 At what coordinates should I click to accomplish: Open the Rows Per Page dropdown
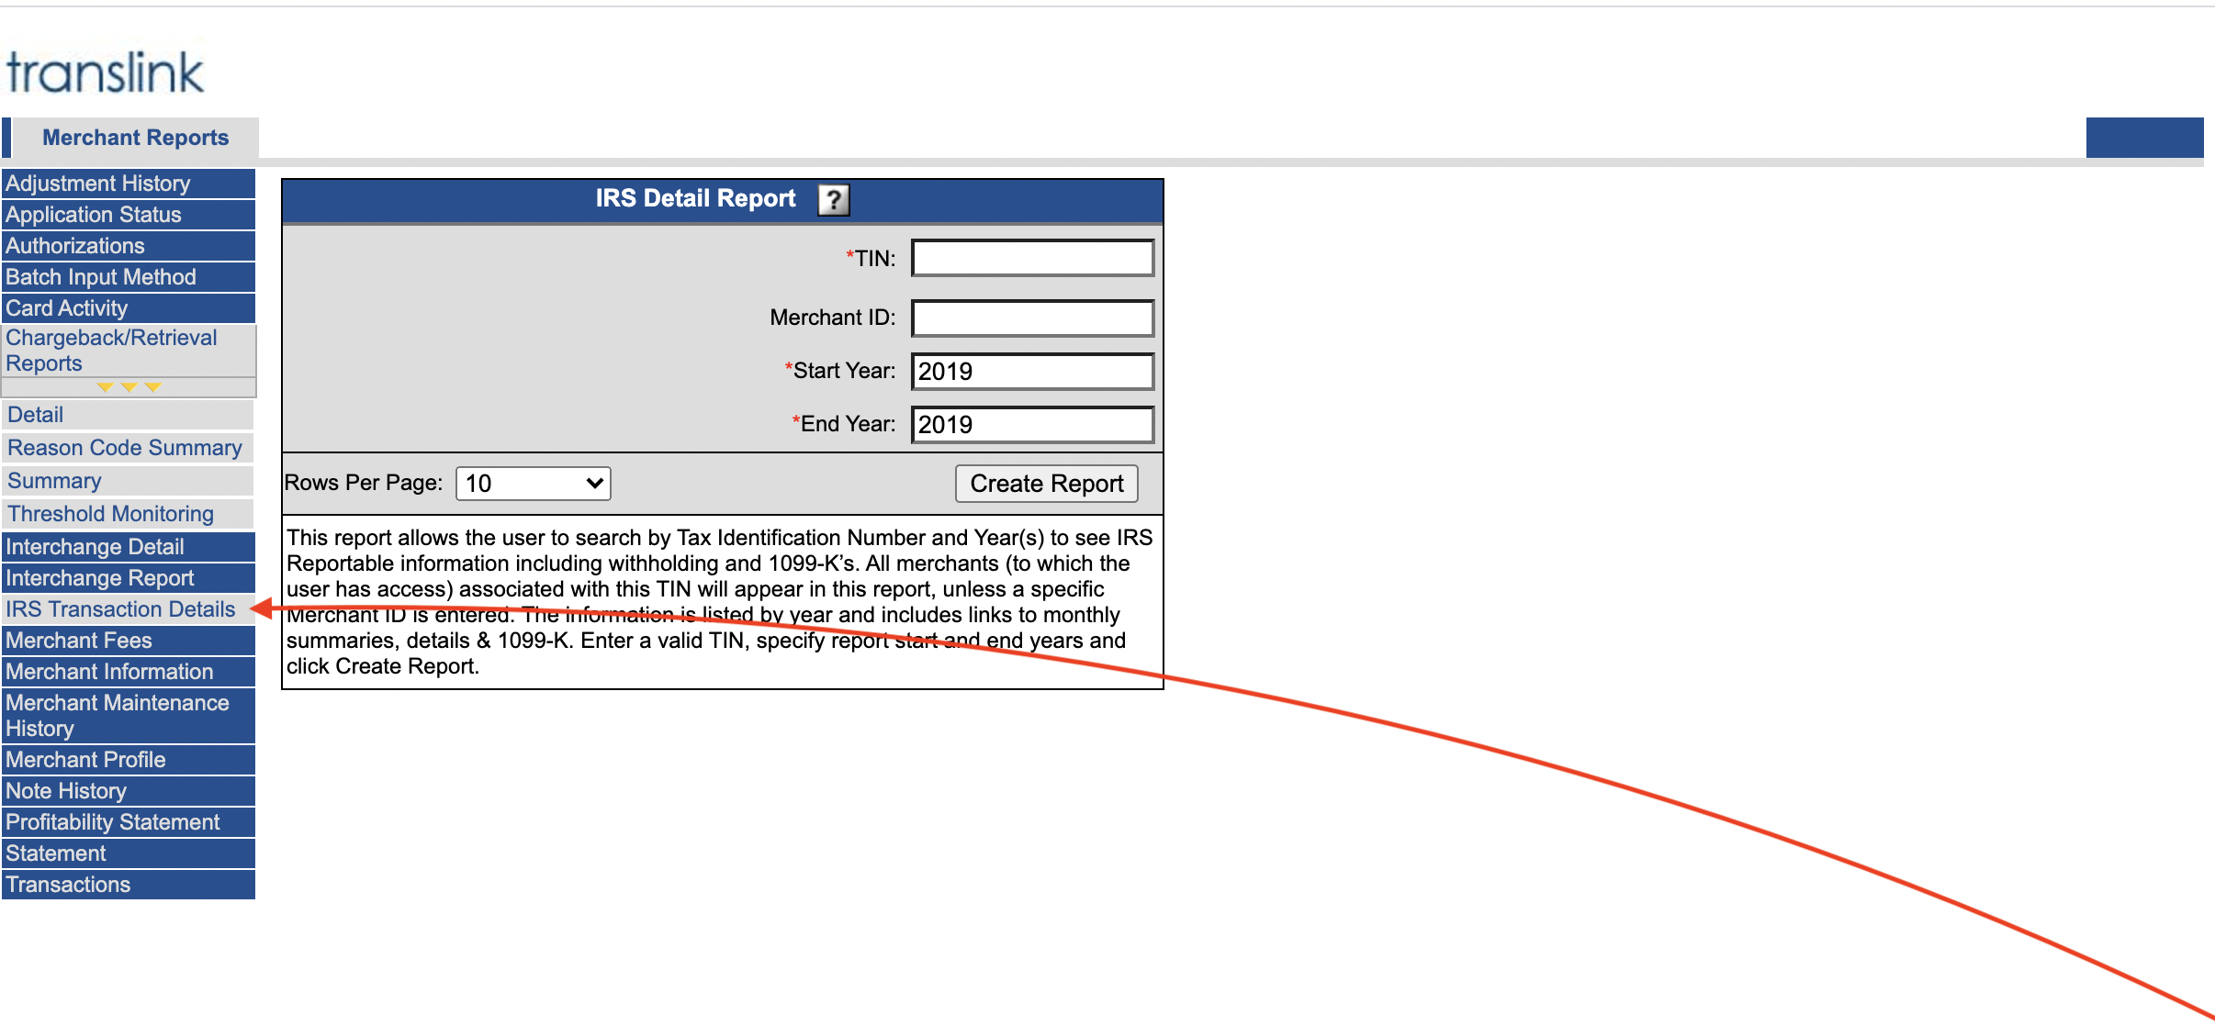(x=533, y=484)
